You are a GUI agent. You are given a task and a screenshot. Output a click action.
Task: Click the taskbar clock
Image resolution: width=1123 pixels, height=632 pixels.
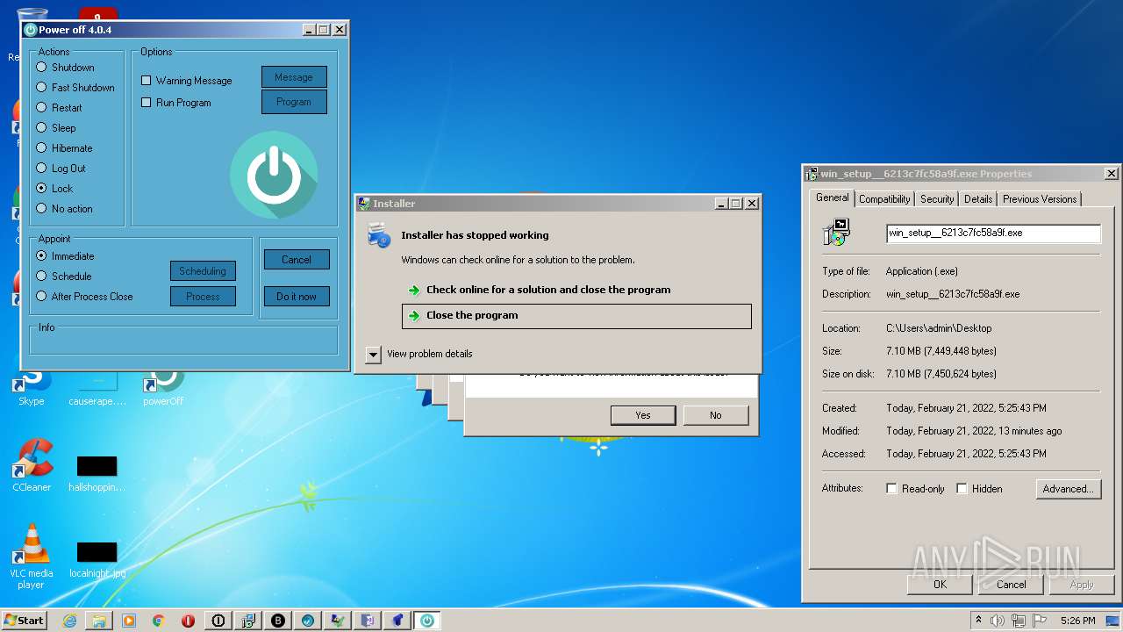[x=1077, y=621]
